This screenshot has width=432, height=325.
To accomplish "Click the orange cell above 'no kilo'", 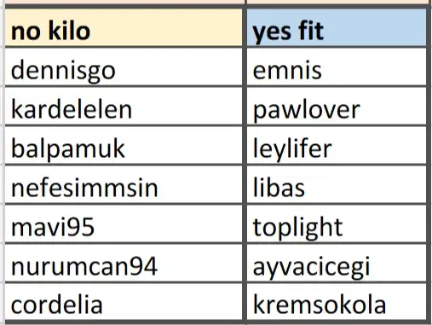I will point(124,2).
